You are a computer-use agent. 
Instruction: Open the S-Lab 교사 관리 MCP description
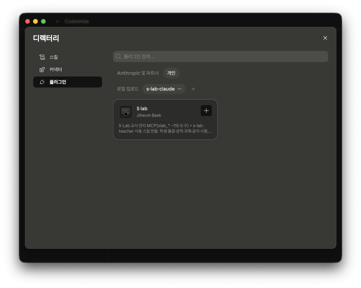165,128
